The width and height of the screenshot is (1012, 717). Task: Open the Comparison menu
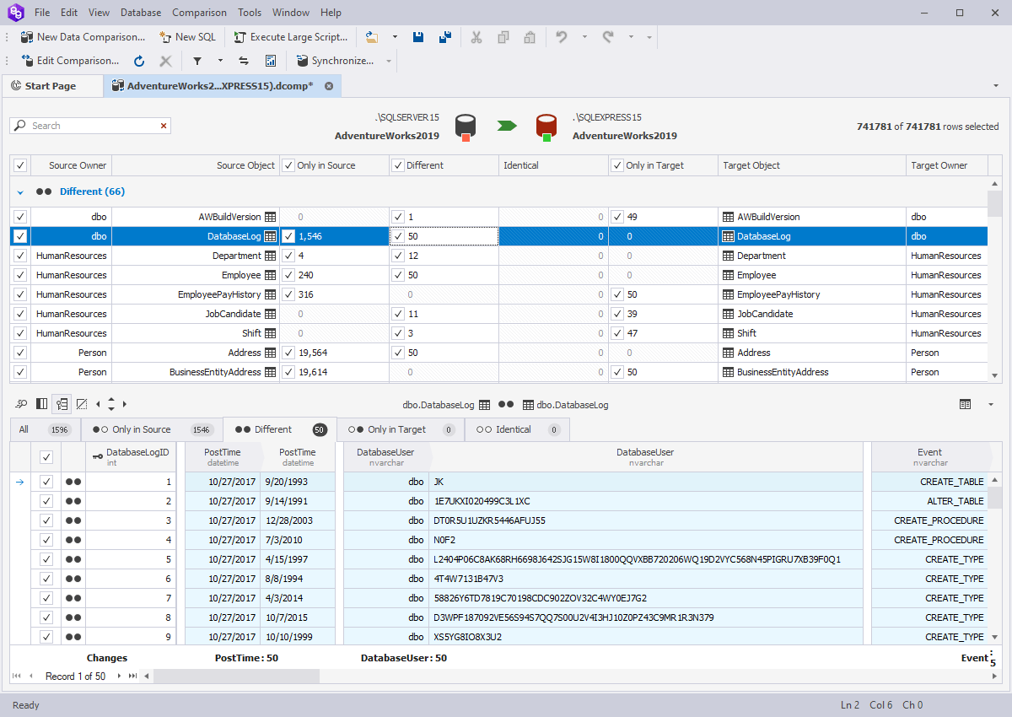click(199, 13)
